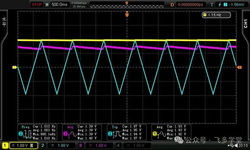Image resolution: width=250 pixels, height=150 pixels.
Task: Select the 0.00000000ps delay value
Action: click(191, 5)
